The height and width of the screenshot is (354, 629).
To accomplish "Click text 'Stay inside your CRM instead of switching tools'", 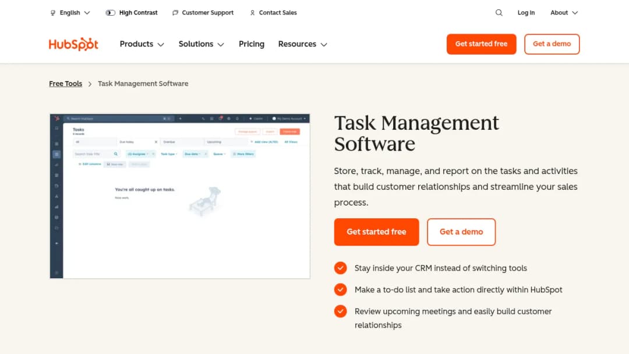I will pos(440,268).
